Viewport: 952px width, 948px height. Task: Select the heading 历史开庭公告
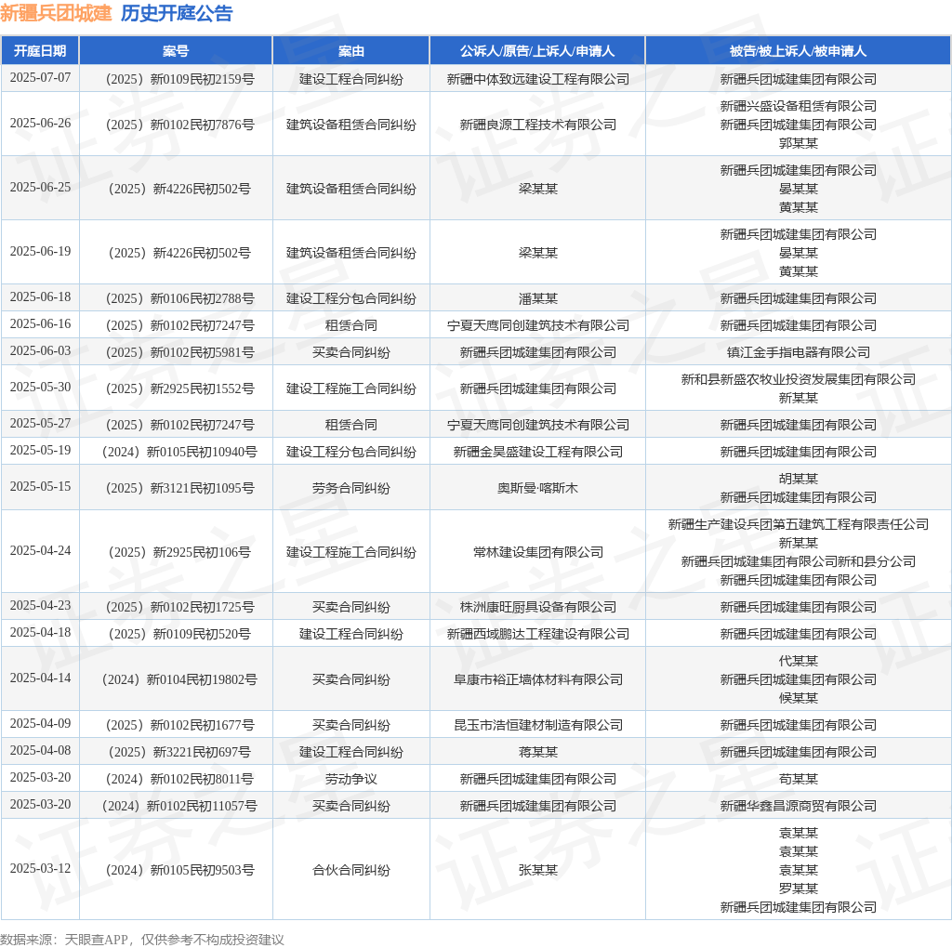[177, 13]
